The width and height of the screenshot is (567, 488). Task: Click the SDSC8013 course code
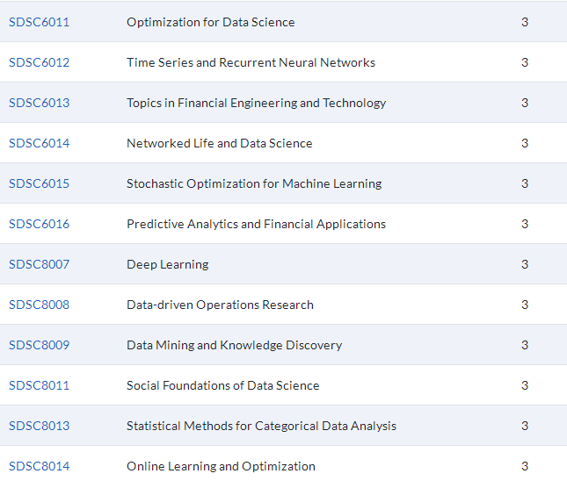point(39,427)
